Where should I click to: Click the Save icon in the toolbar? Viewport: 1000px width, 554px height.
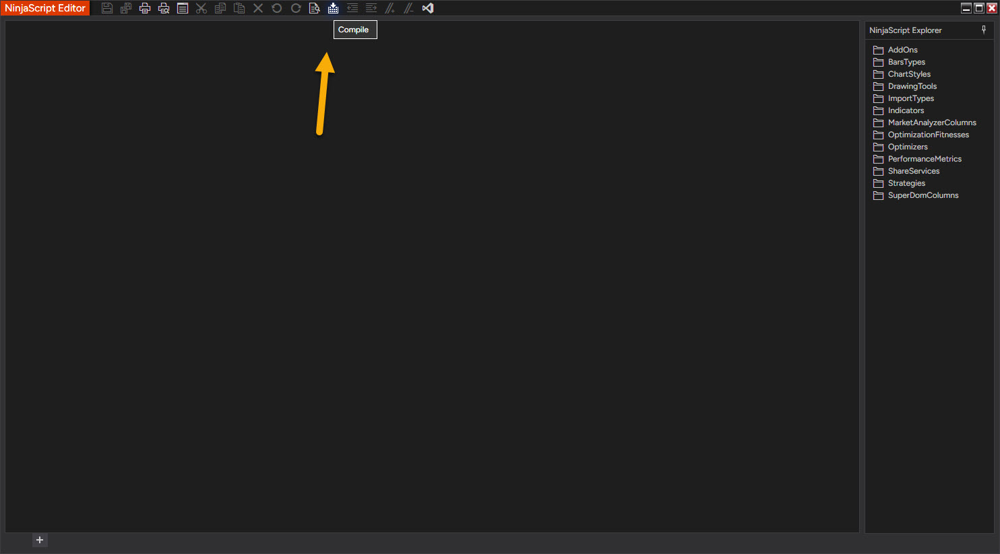107,8
